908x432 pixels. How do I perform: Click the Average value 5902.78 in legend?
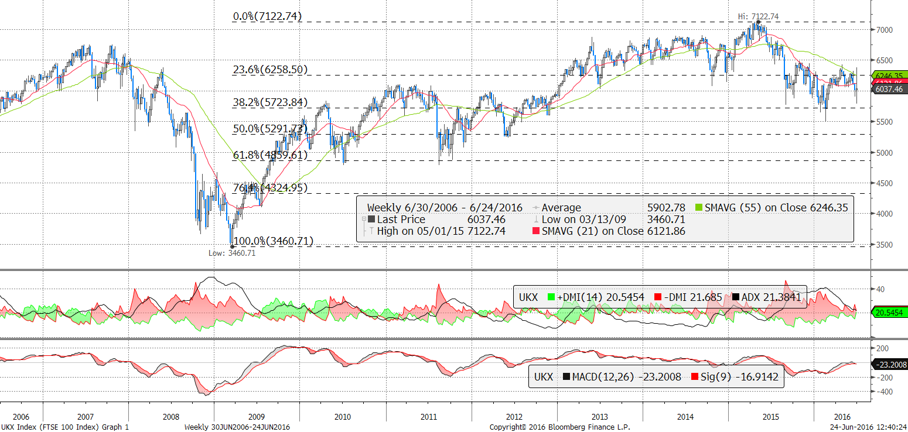[x=665, y=207]
